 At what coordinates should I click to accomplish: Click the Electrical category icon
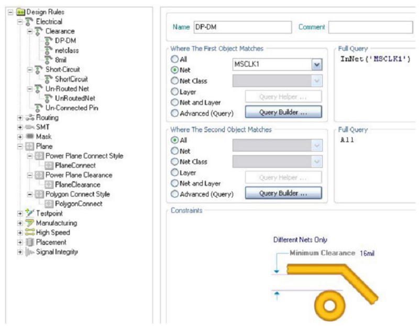30,21
